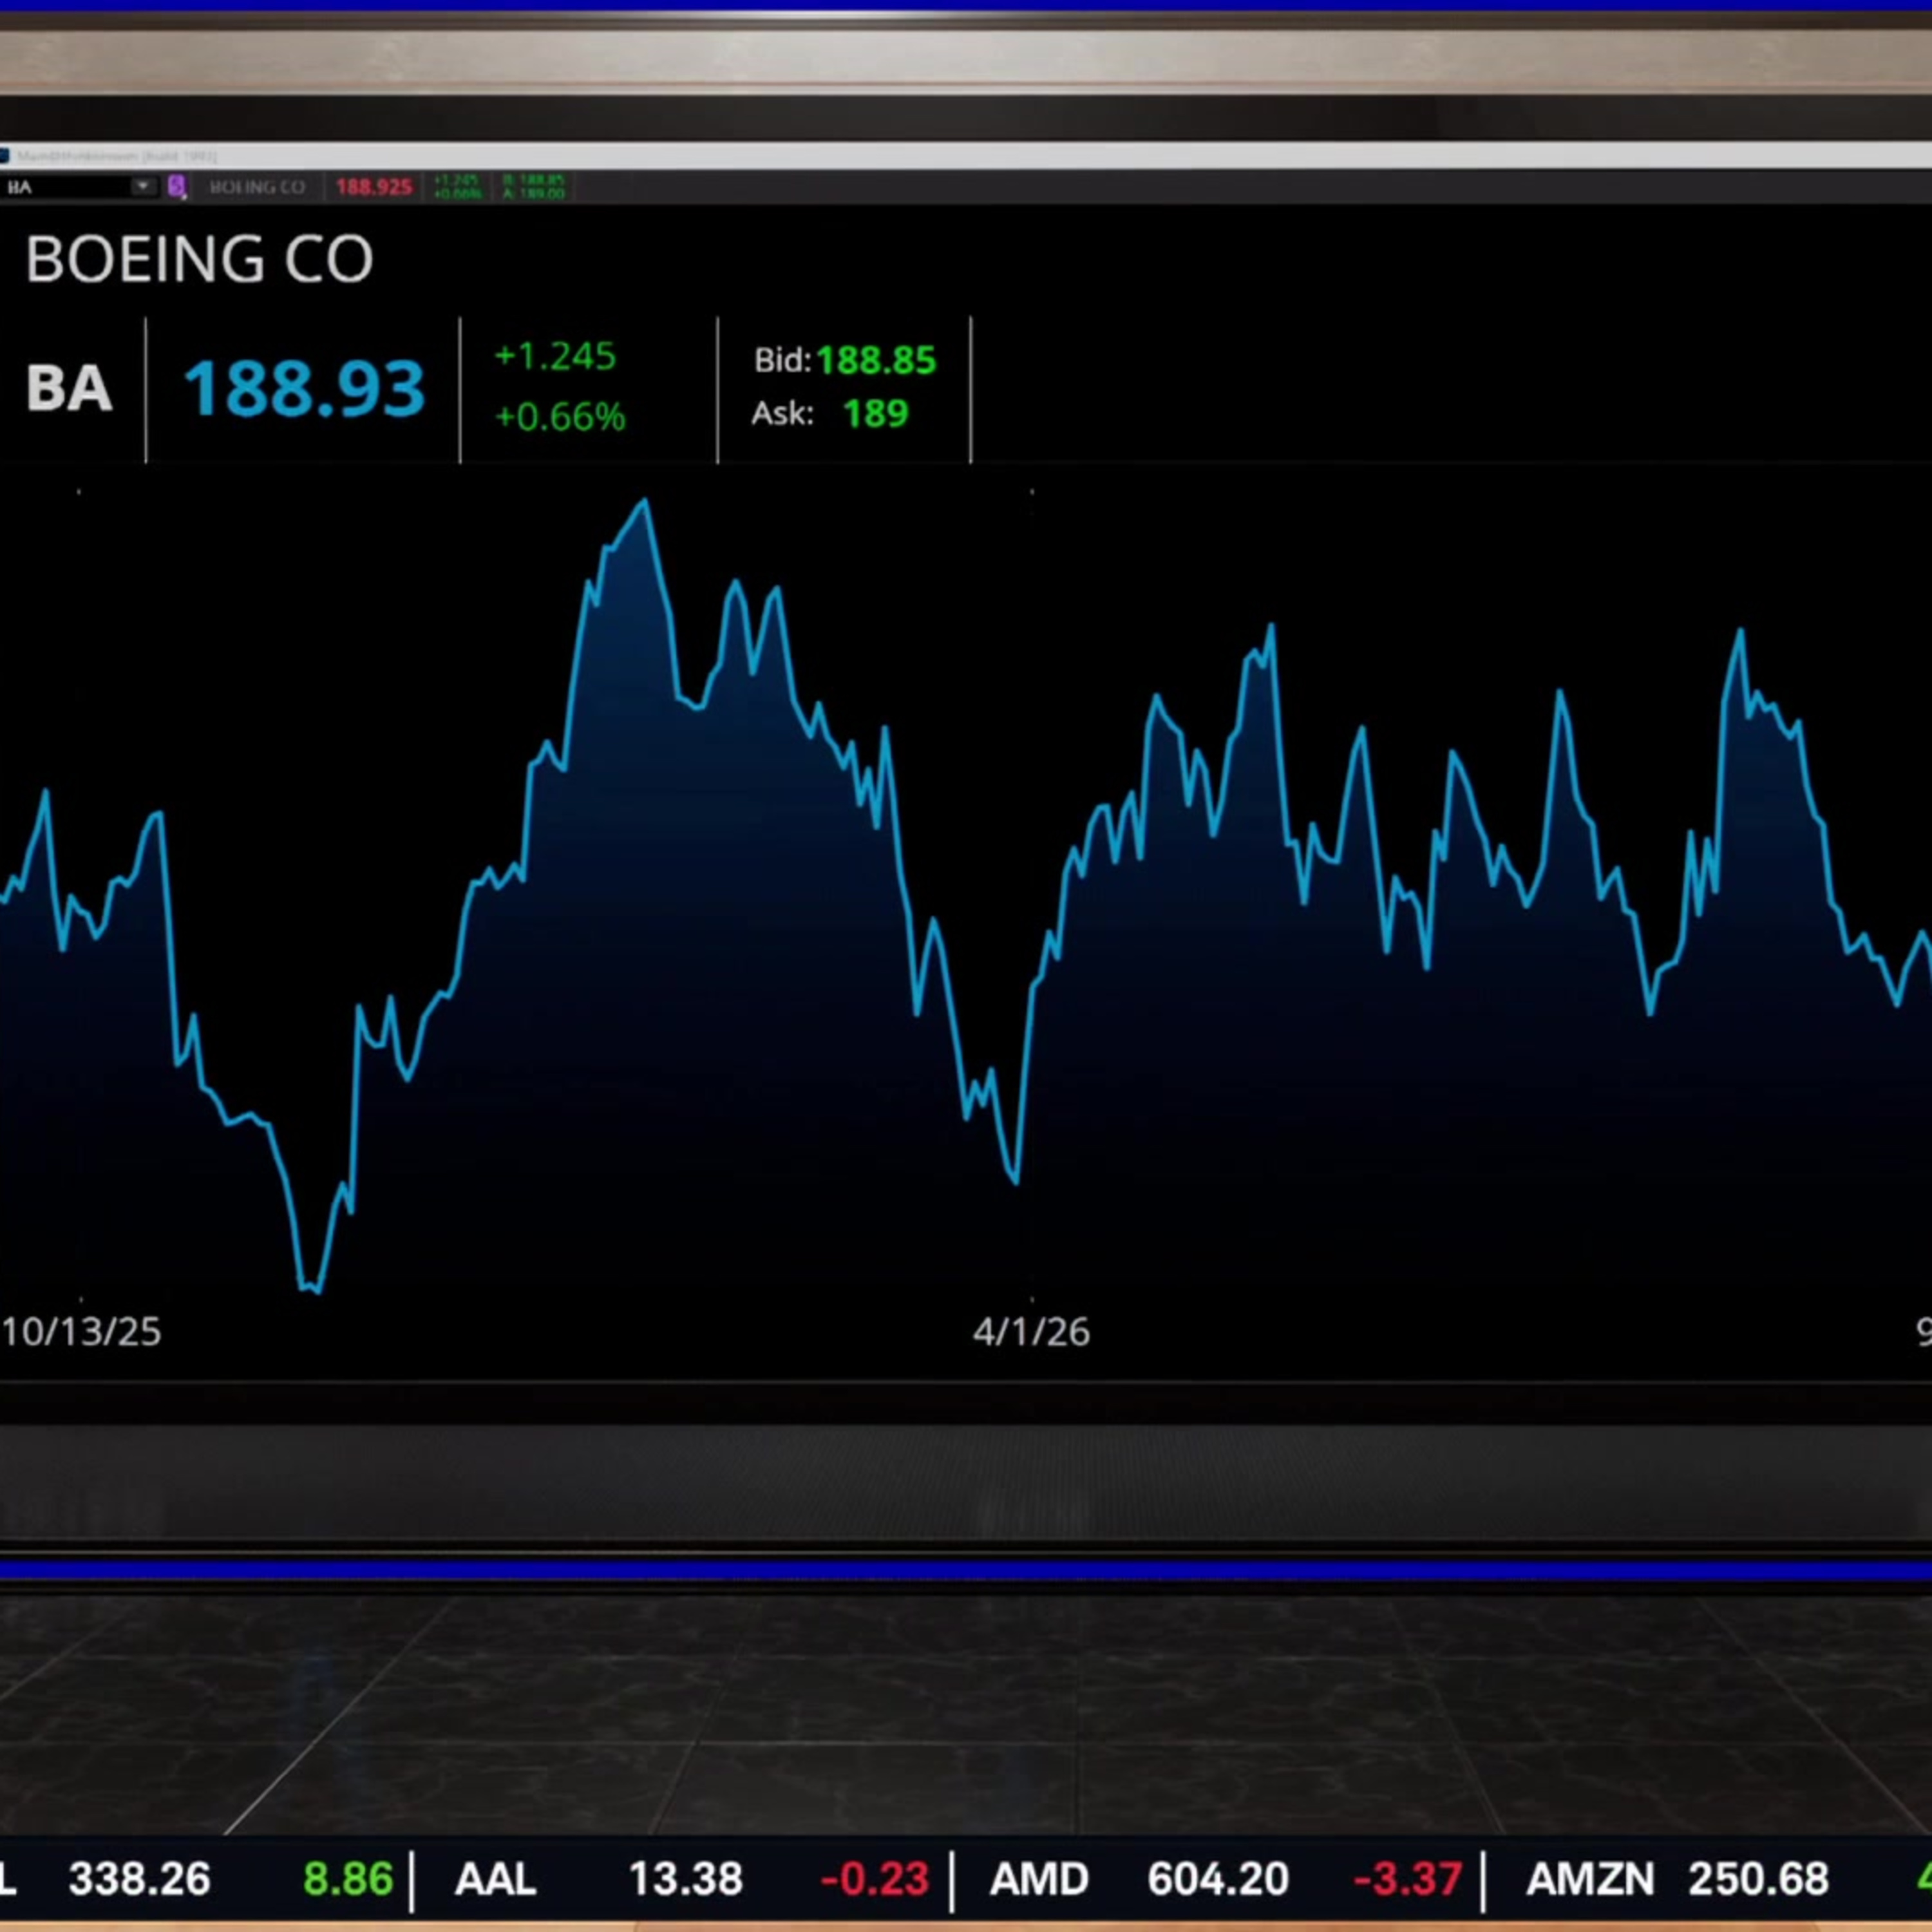
Task: Click the AMZN price 250.68
Action: (1759, 1879)
